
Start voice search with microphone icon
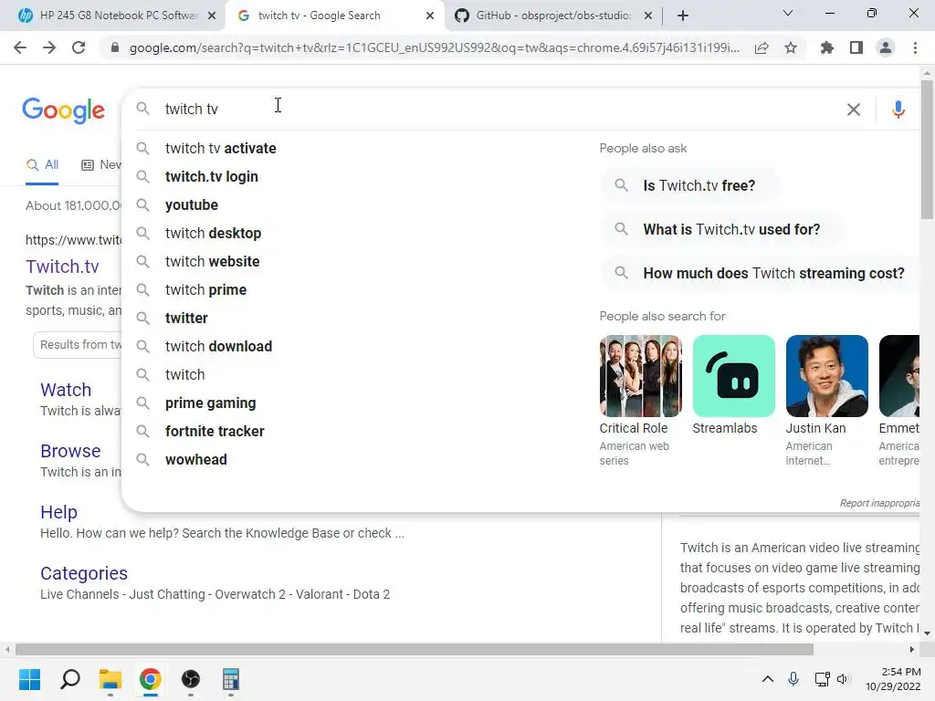(x=898, y=110)
